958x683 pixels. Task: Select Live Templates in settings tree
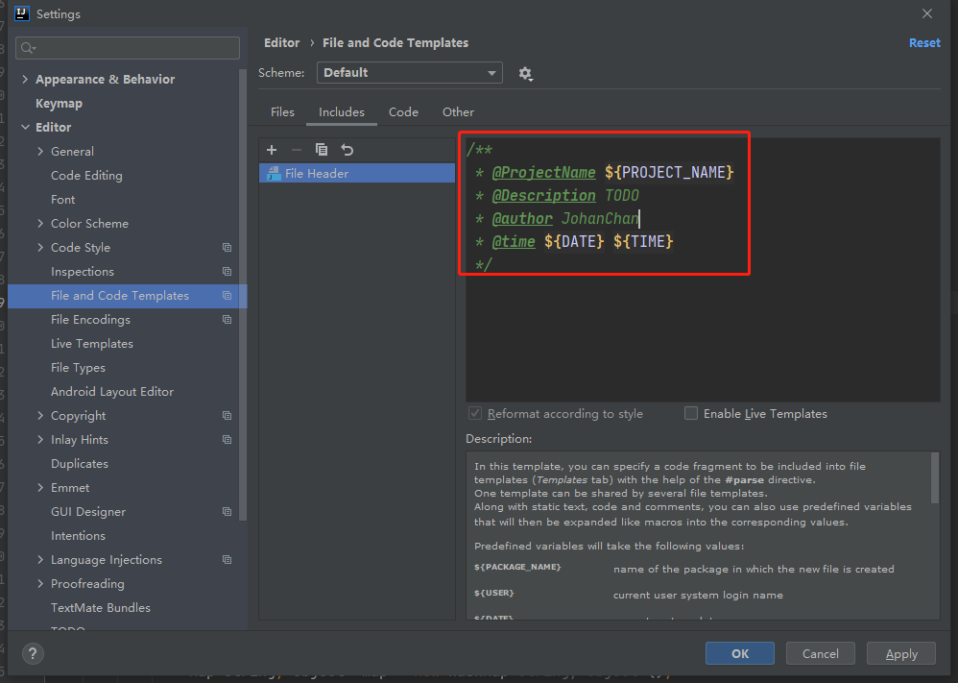92,344
